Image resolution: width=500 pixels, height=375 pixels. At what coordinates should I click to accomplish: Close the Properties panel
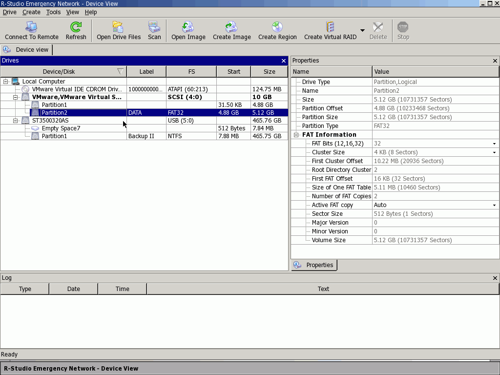tap(495, 61)
